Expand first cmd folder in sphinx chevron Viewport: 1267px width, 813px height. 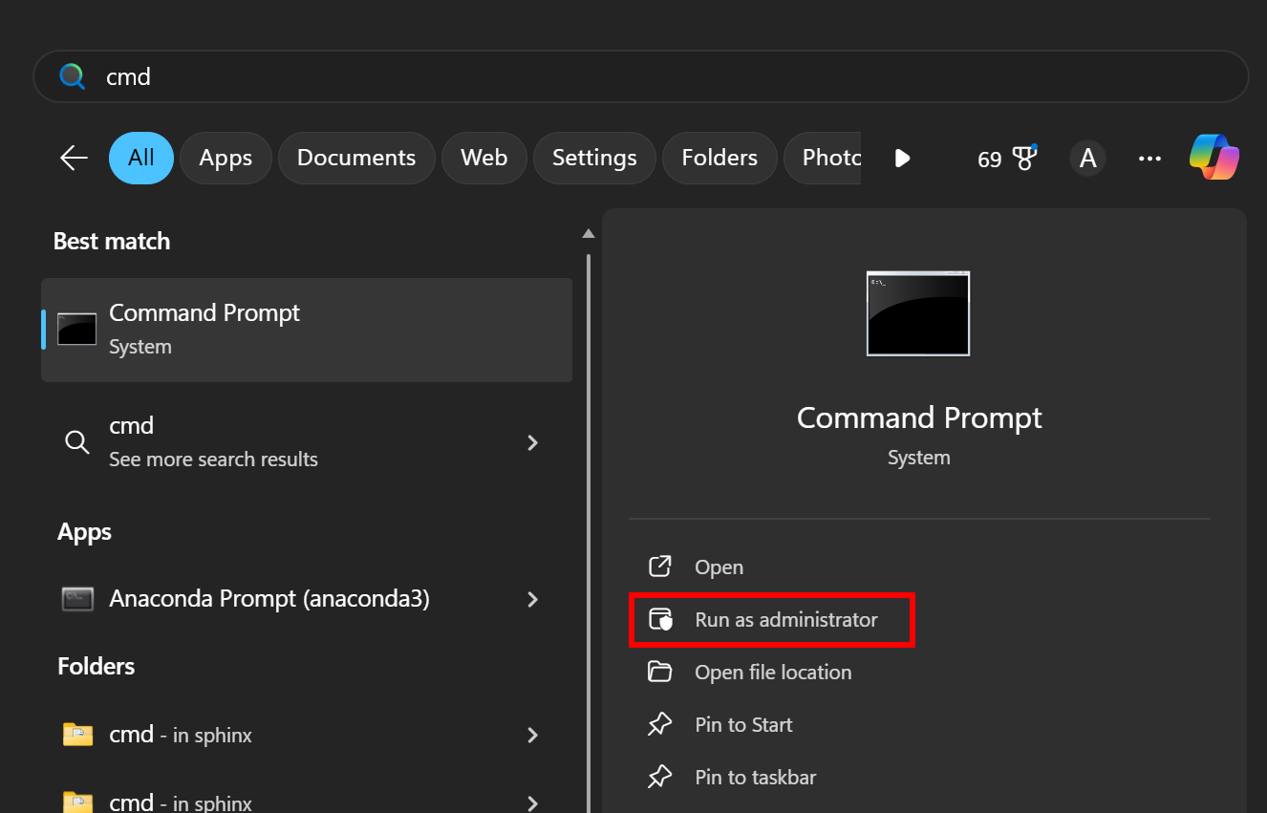[533, 735]
